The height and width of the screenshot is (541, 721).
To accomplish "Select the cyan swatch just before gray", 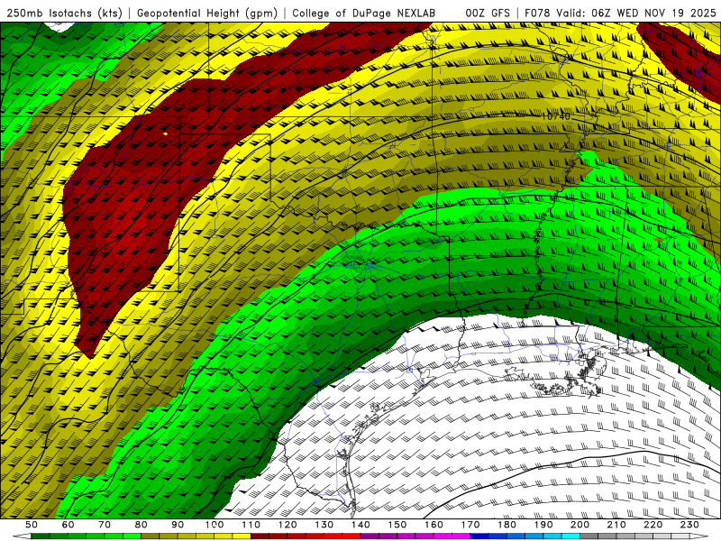I will [570, 536].
